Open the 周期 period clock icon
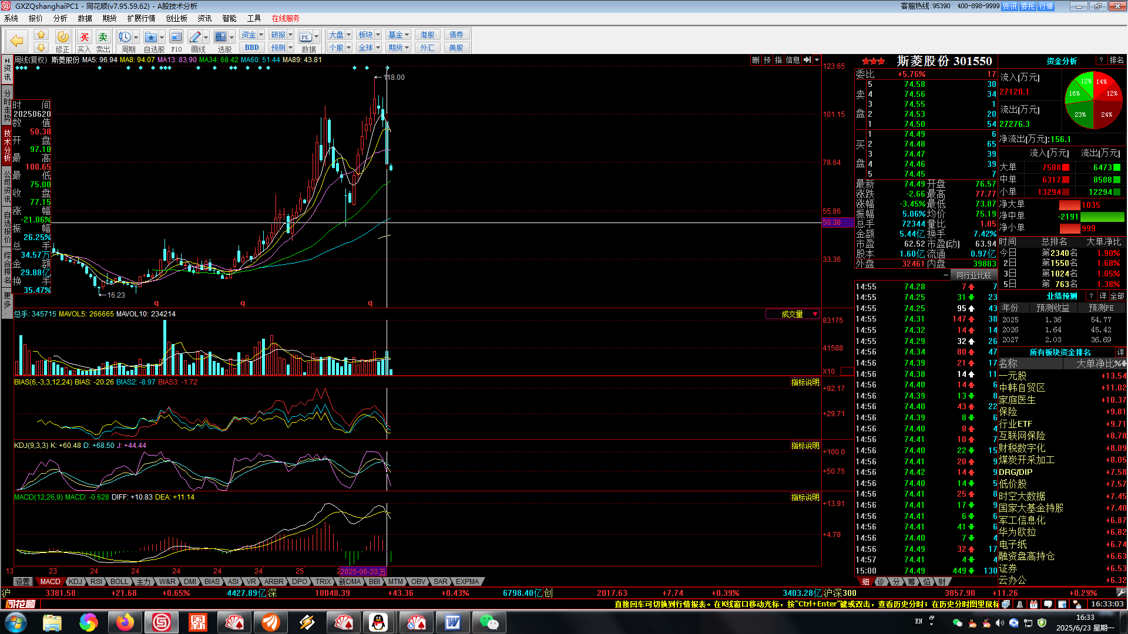This screenshot has height=634, width=1128. [125, 37]
